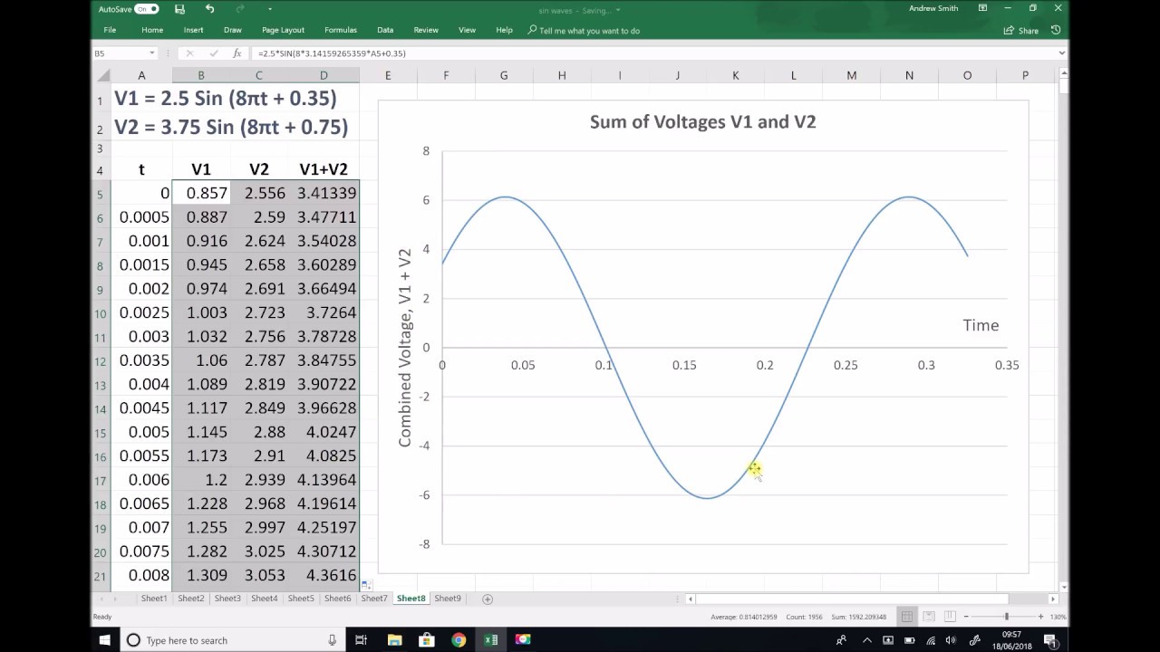Click account name Andrew Smith

click(x=933, y=8)
